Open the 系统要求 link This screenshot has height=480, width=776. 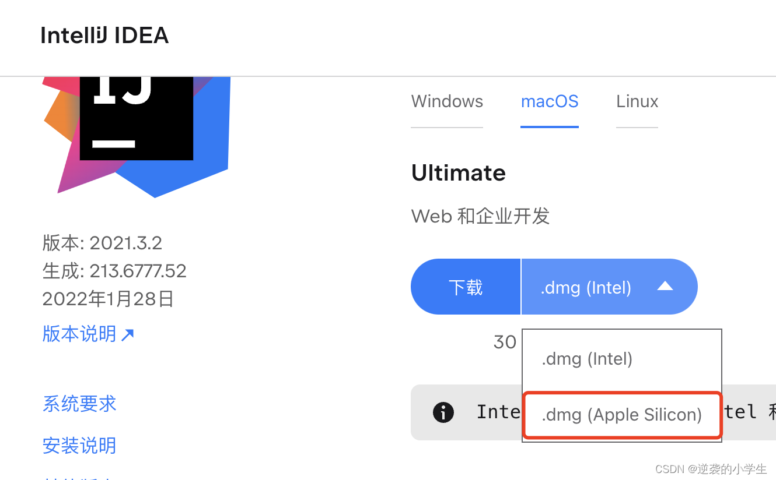tap(80, 404)
